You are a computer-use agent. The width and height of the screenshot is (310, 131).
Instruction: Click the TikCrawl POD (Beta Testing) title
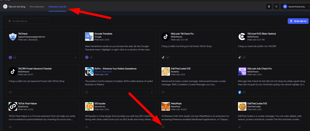262,34
